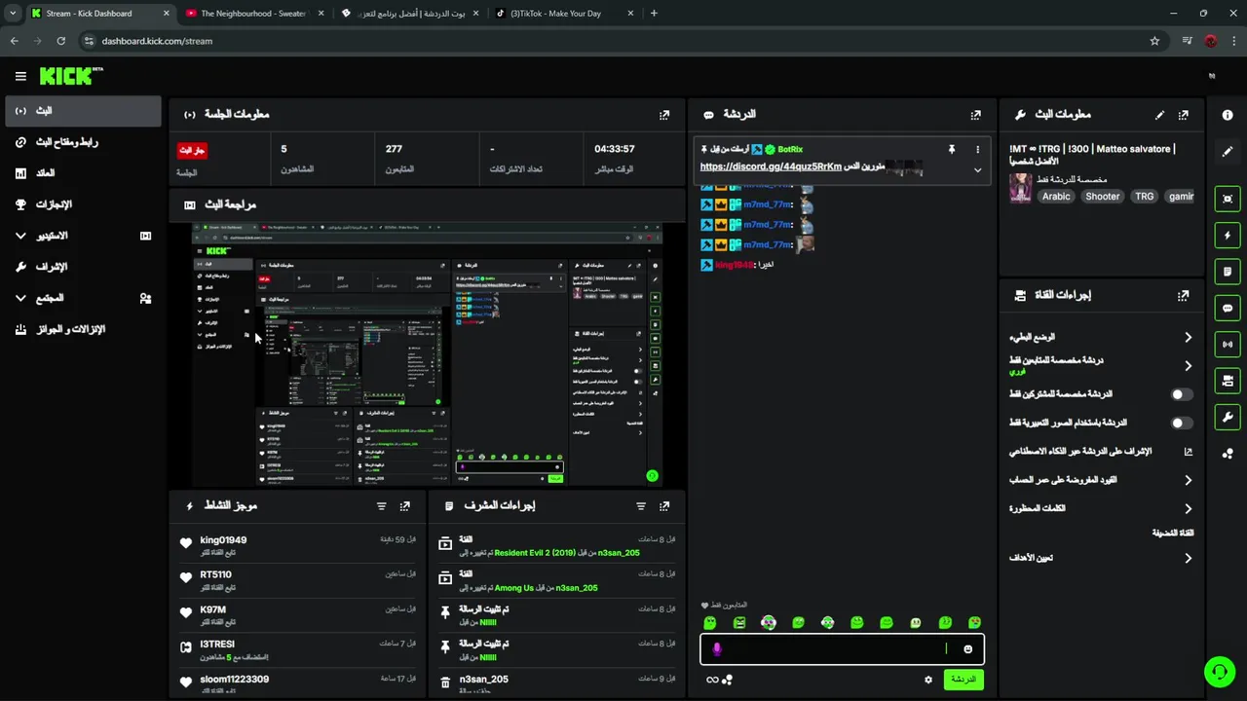The image size is (1247, 701).
Task: Click the Kick beta logo
Action: click(70, 76)
